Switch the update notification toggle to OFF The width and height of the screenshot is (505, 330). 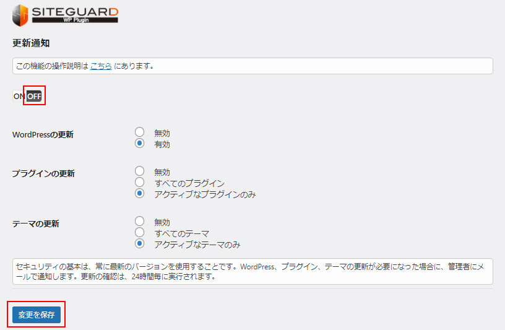point(34,96)
